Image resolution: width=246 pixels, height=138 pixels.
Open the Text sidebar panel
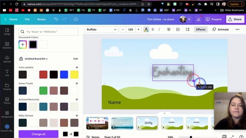click(x=7, y=73)
